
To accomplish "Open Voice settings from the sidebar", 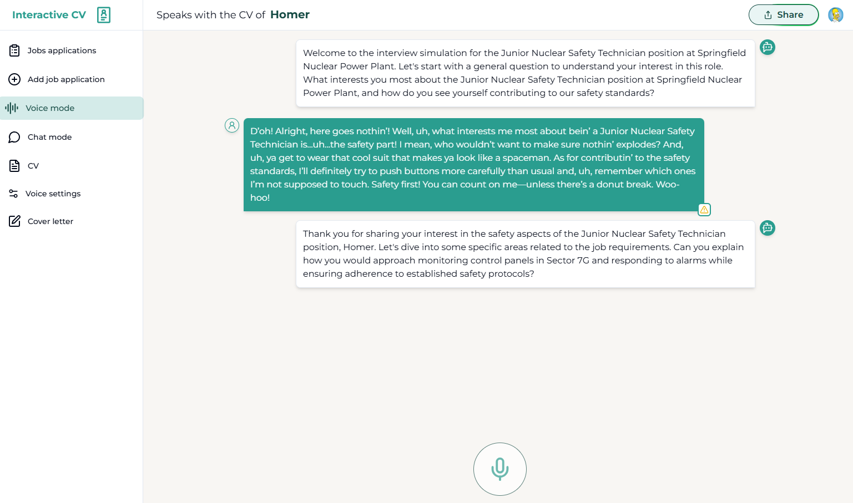I will coord(53,194).
